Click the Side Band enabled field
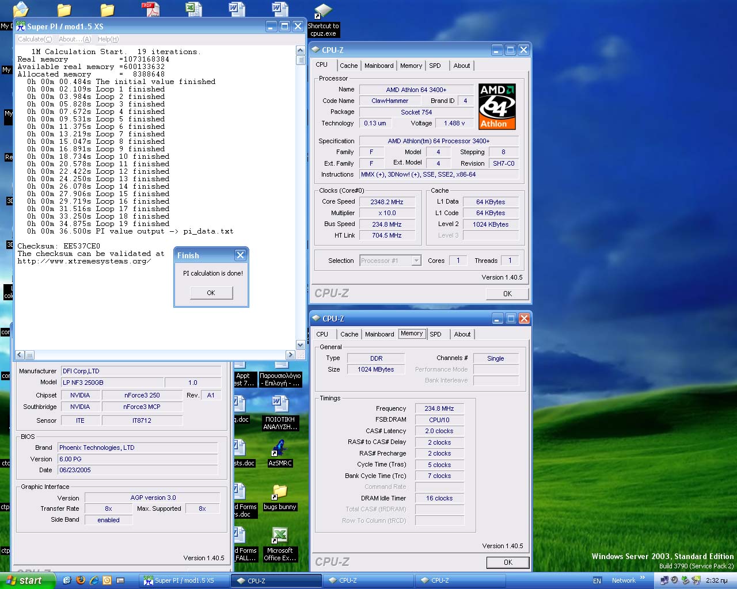 (109, 520)
